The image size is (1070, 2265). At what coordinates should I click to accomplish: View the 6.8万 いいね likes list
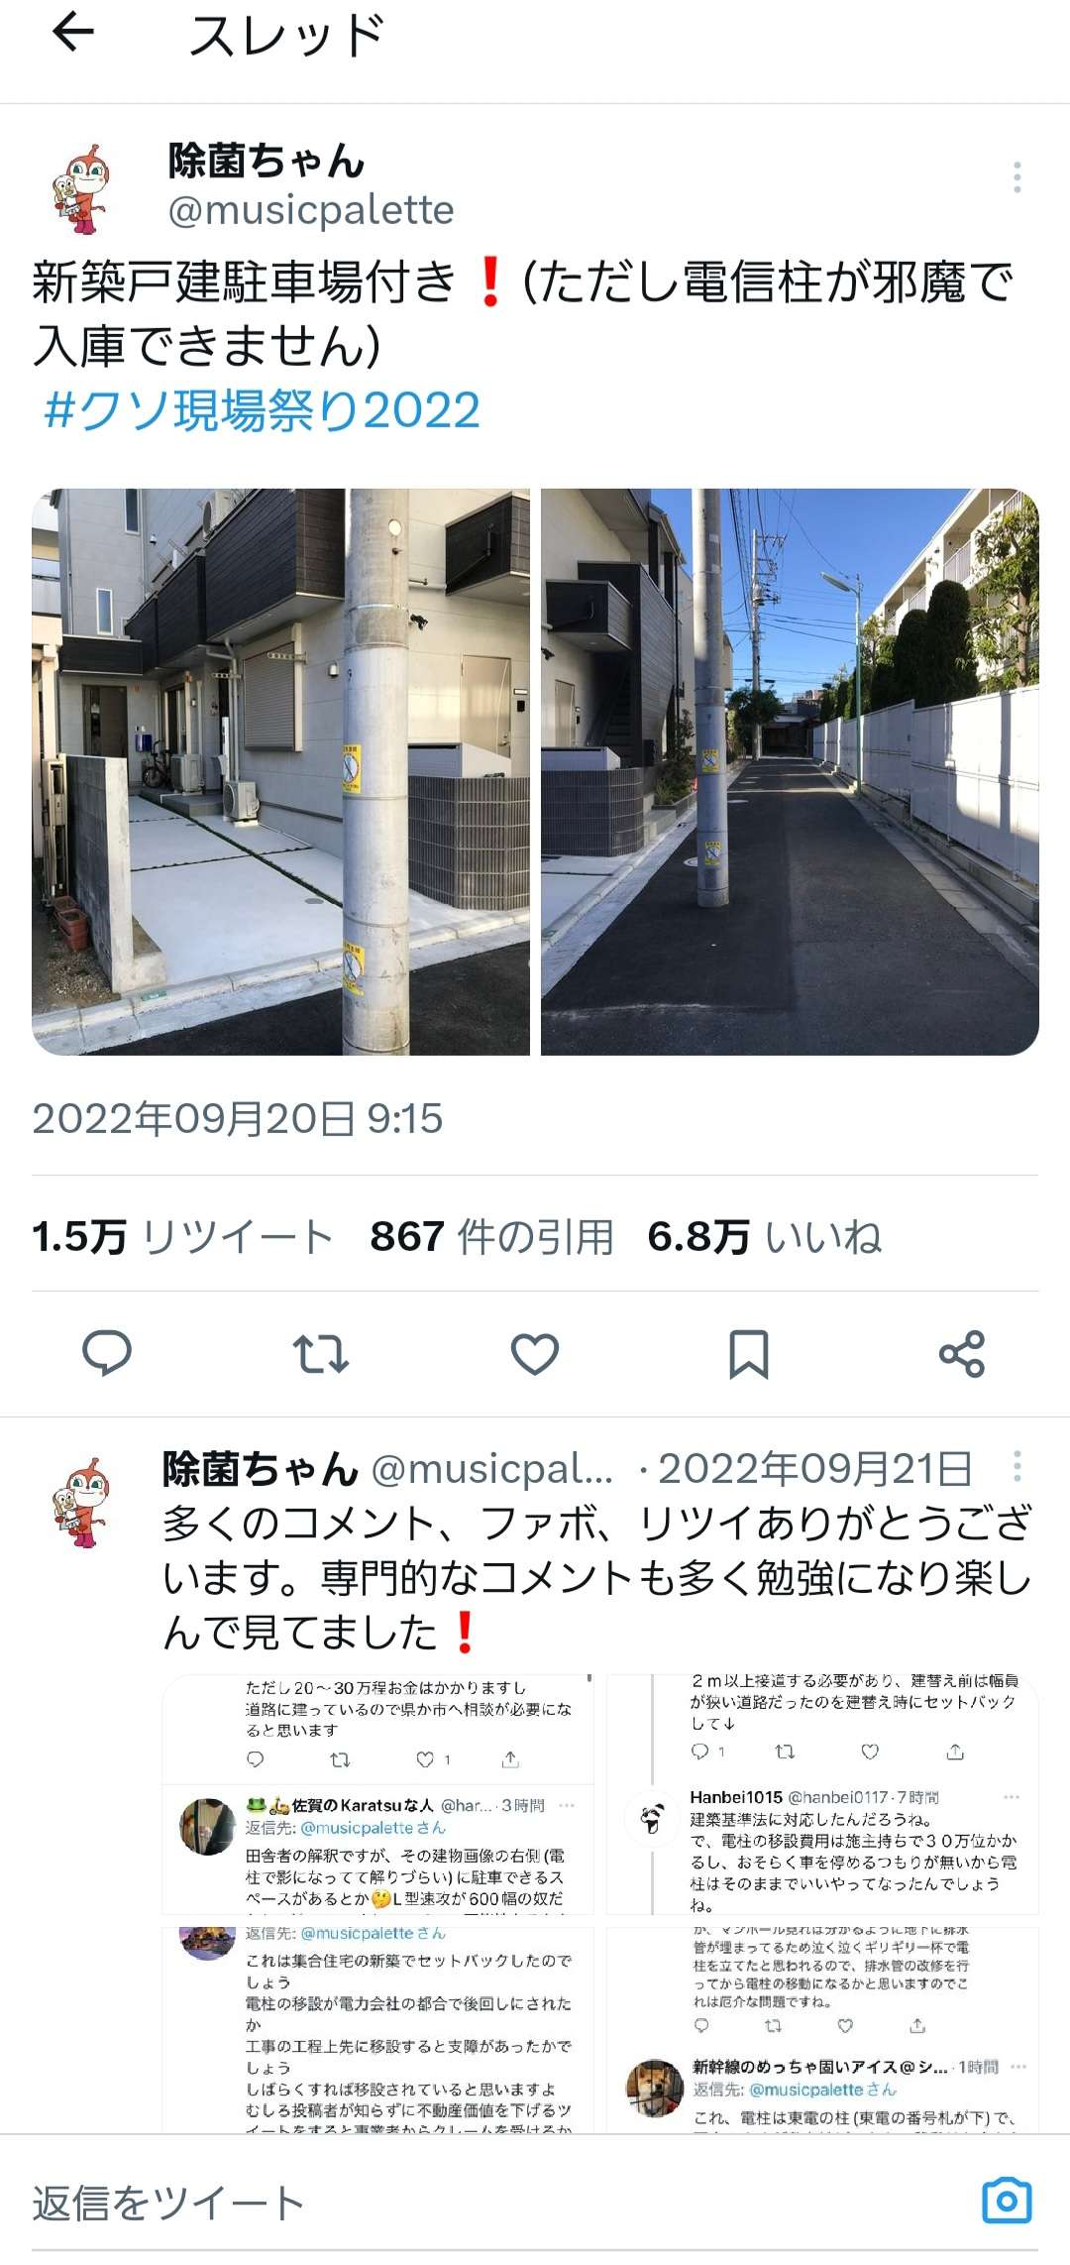coord(765,1236)
